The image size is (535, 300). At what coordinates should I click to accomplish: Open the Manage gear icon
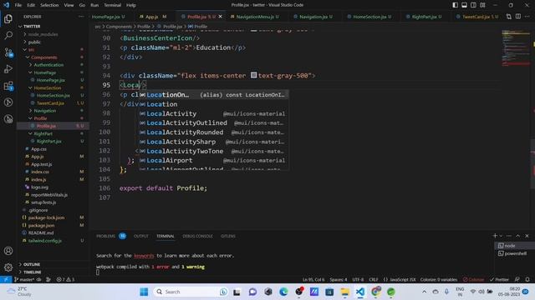[x=8, y=267]
